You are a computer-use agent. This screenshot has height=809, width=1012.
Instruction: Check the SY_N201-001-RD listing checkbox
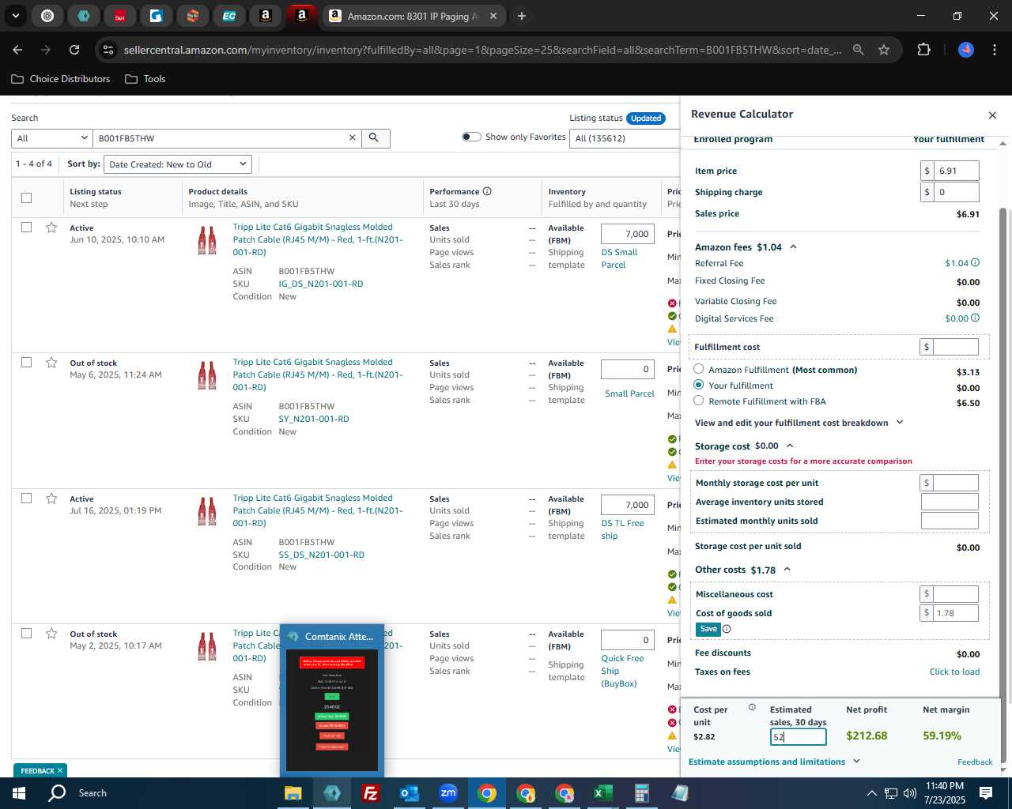27,363
